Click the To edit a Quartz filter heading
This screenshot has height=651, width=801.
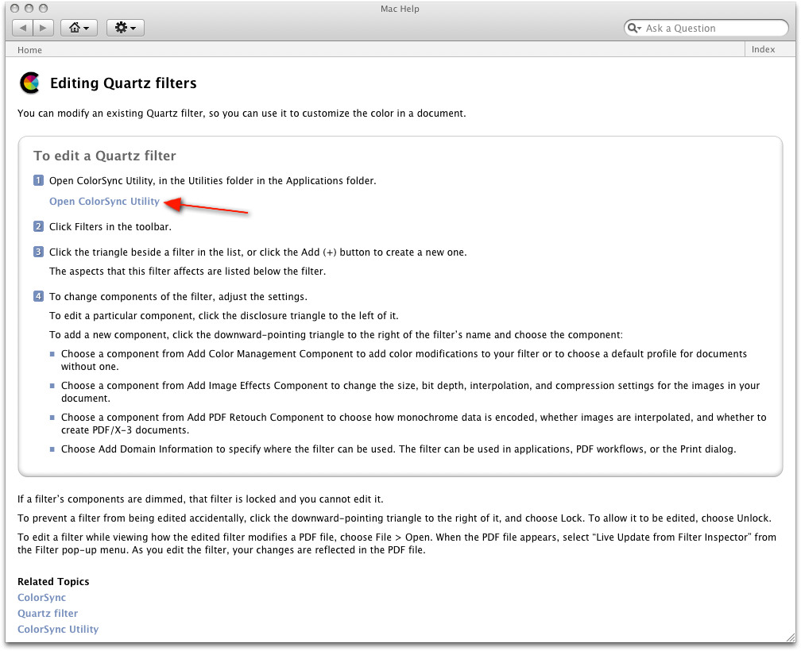(x=105, y=156)
